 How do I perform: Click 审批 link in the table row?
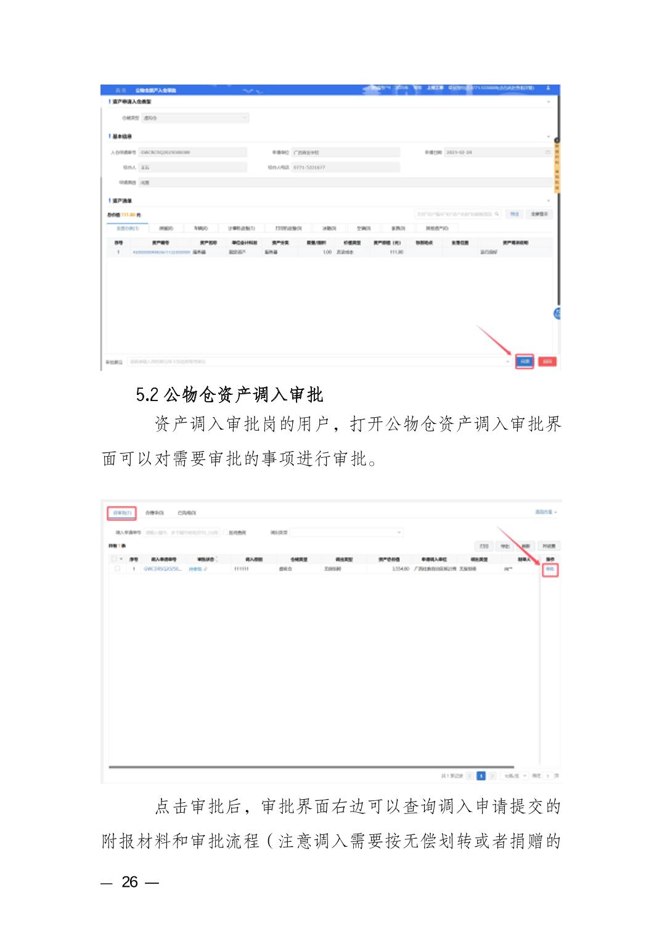tap(550, 570)
